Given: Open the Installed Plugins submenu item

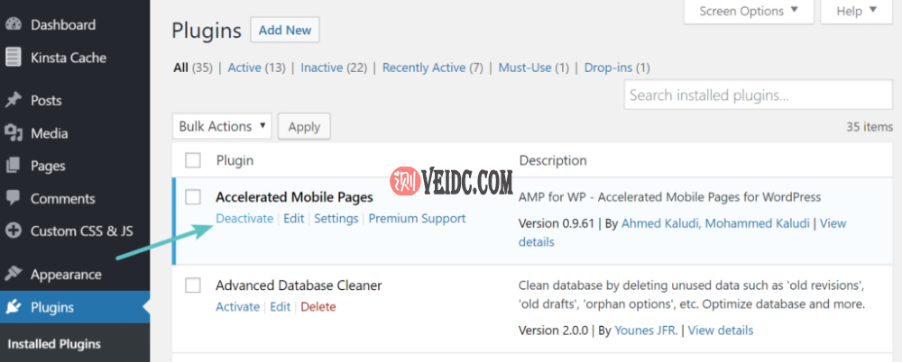Looking at the screenshot, I should [x=54, y=344].
